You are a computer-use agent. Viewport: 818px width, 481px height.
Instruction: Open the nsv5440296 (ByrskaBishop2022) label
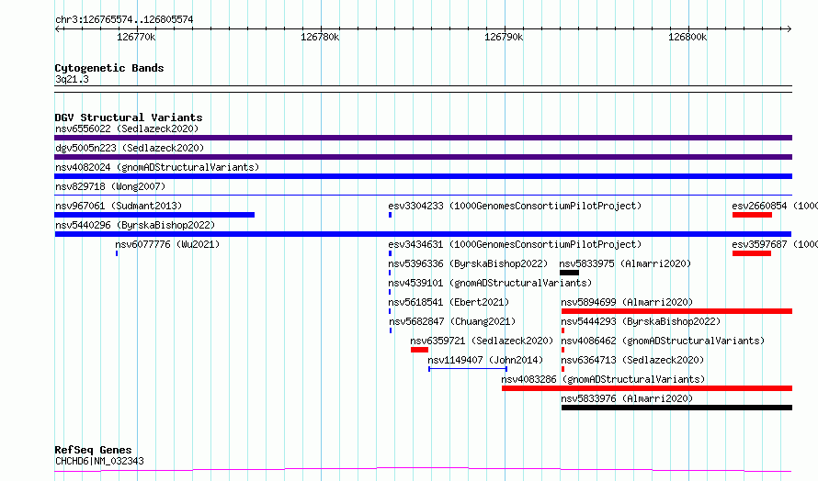click(x=135, y=225)
